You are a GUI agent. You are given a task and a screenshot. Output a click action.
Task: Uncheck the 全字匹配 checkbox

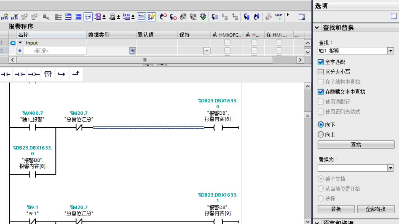pos(320,62)
